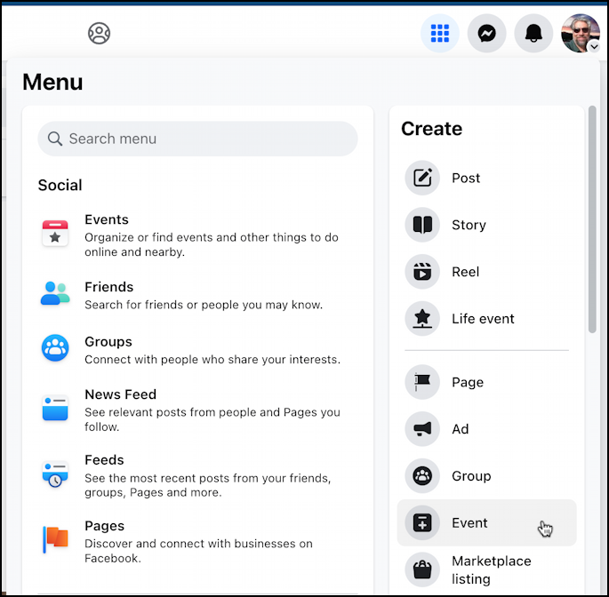This screenshot has width=609, height=597.
Task: Open the Friends icon
Action: tap(55, 293)
